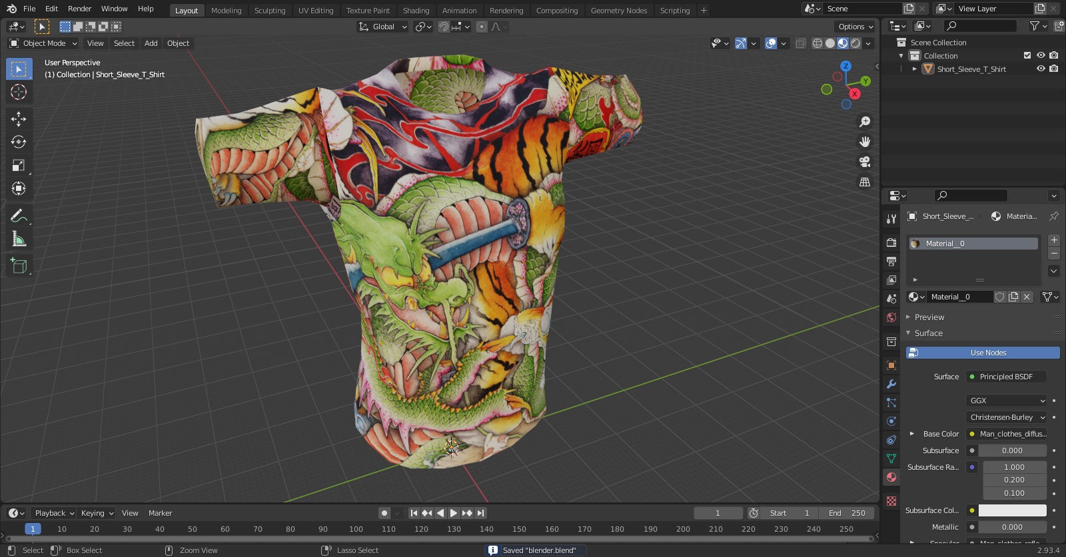Viewport: 1066px width, 557px height.
Task: Click the Man_clothes_diffuse base color link
Action: [1012, 434]
